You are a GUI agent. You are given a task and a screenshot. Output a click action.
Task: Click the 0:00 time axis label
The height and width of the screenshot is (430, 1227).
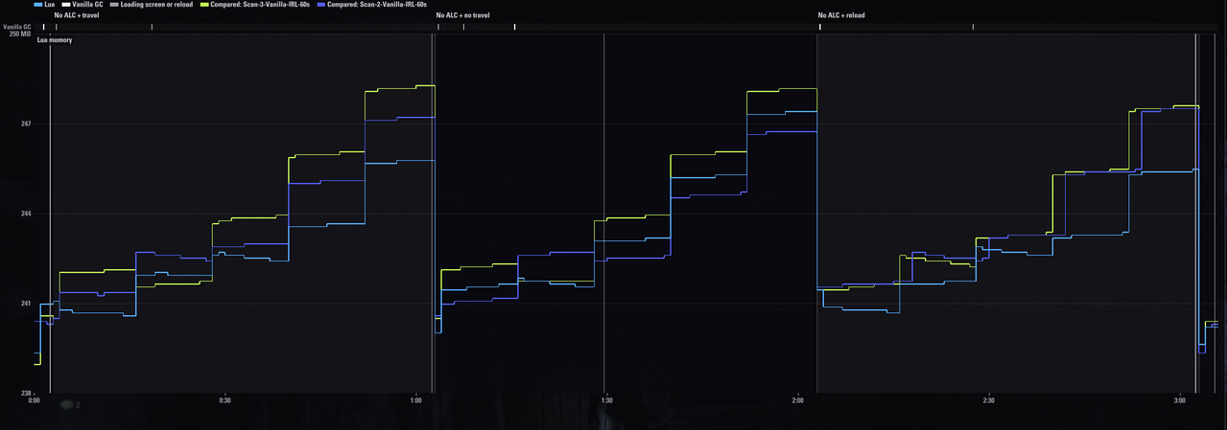click(35, 400)
